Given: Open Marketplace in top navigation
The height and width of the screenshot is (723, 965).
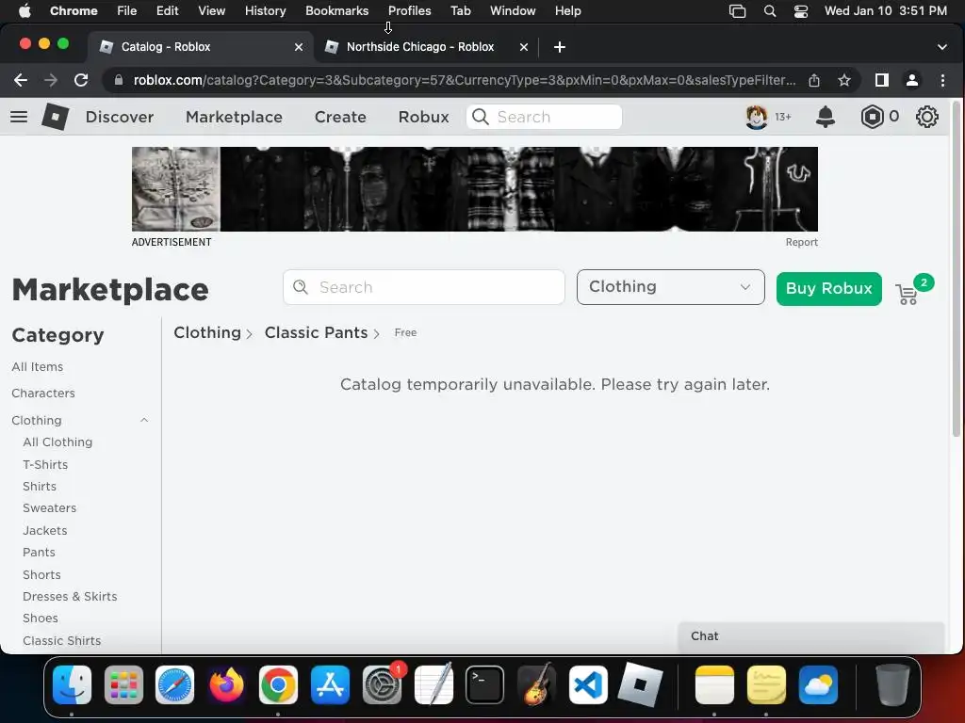Looking at the screenshot, I should click(x=234, y=117).
